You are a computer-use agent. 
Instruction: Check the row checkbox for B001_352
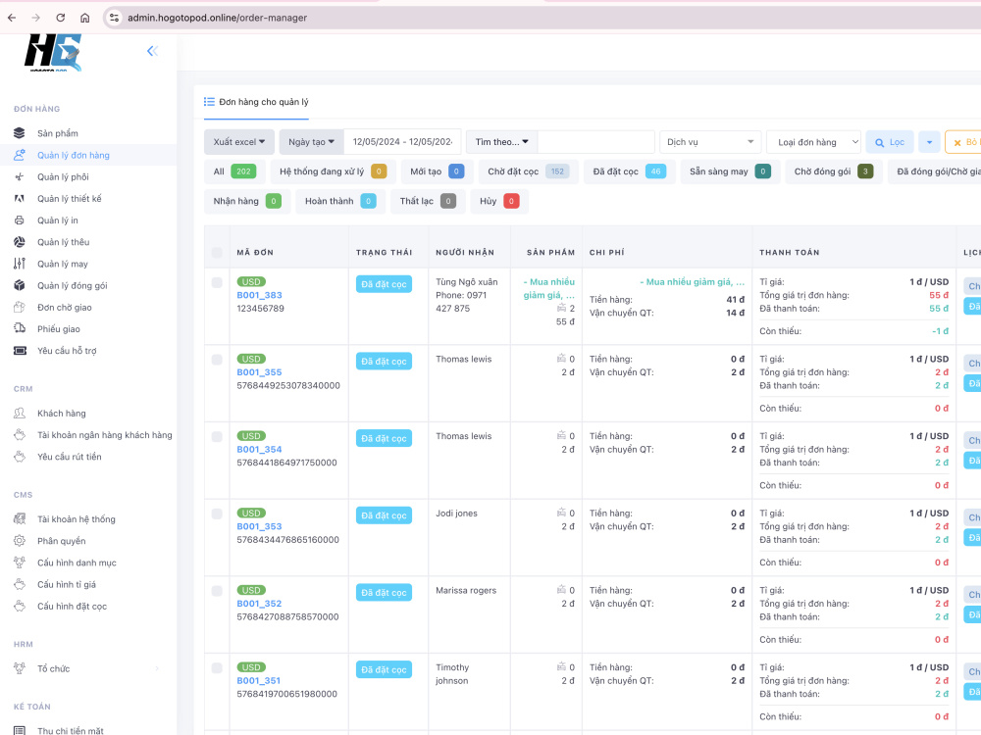pos(217,591)
